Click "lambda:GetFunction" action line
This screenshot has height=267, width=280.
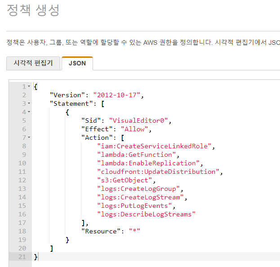click(x=137, y=155)
